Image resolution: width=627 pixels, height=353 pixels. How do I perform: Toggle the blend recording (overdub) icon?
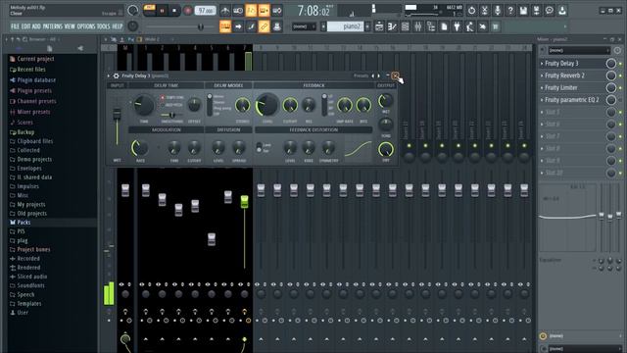264,11
